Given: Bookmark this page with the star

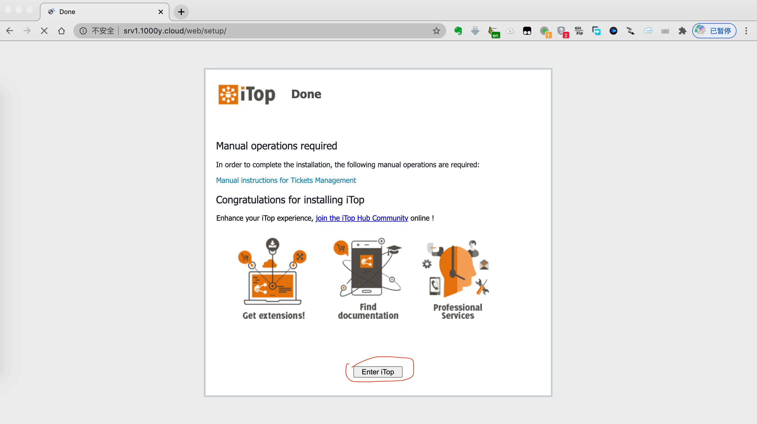Looking at the screenshot, I should tap(437, 31).
